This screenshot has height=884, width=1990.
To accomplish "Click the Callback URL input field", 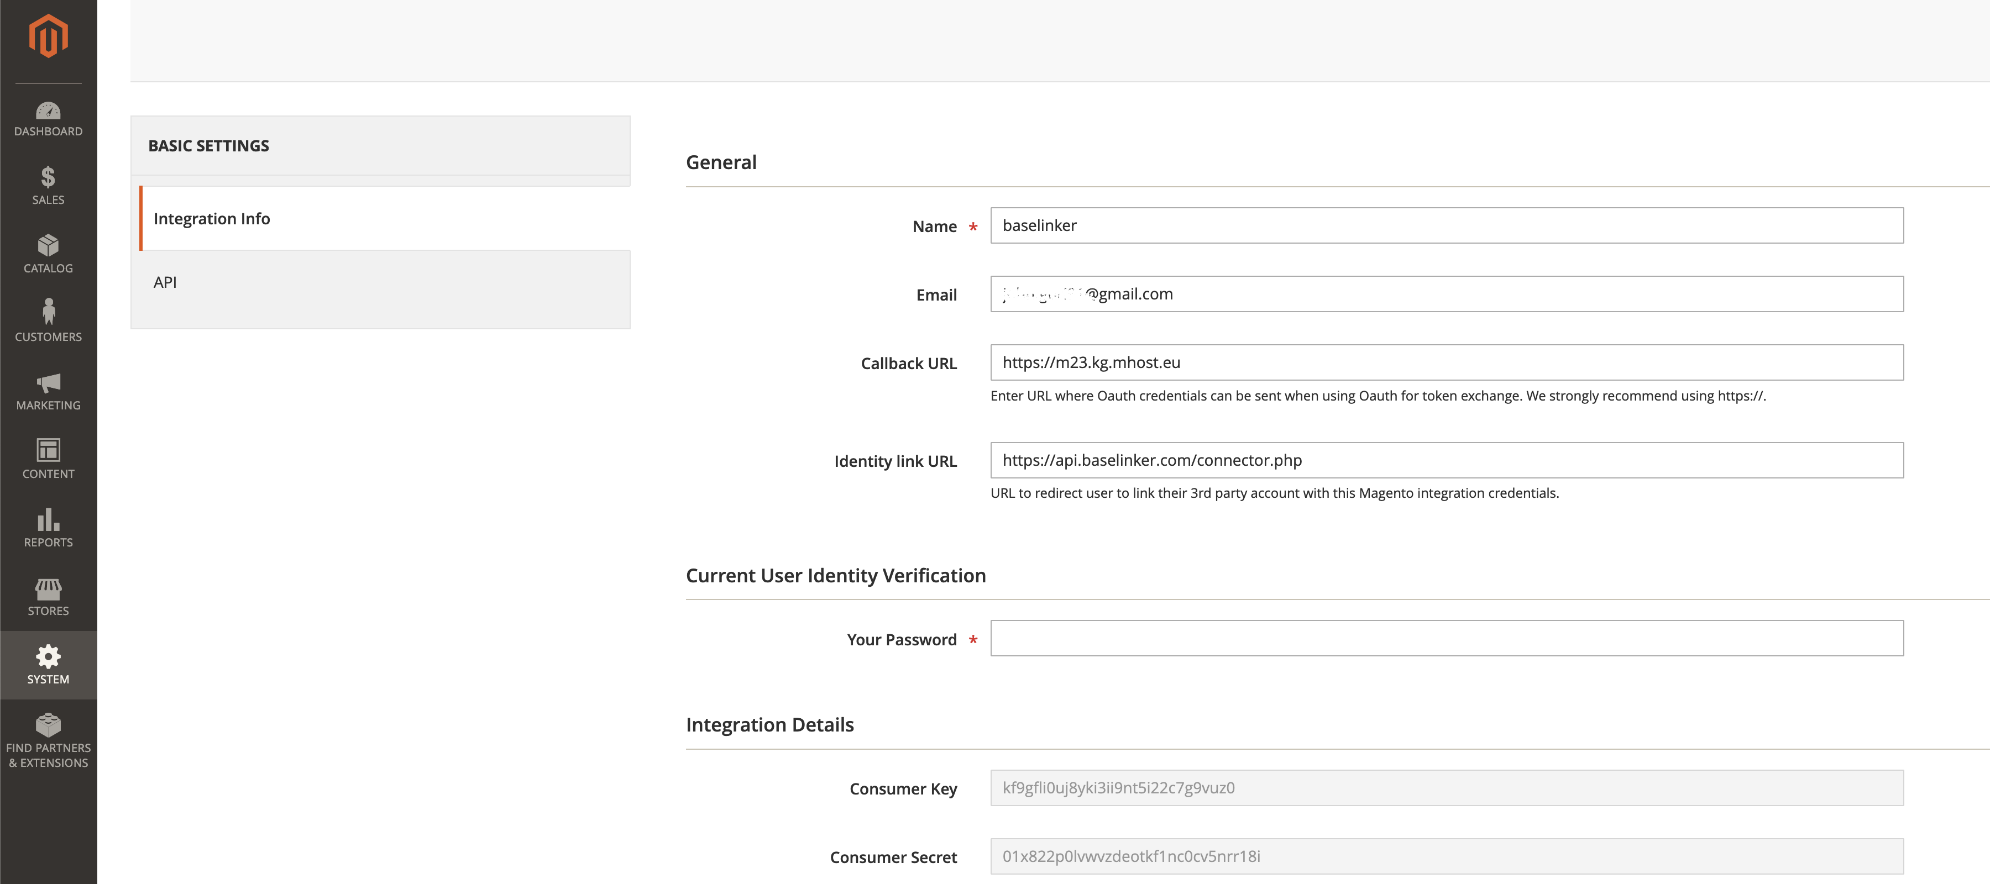I will click(1446, 362).
